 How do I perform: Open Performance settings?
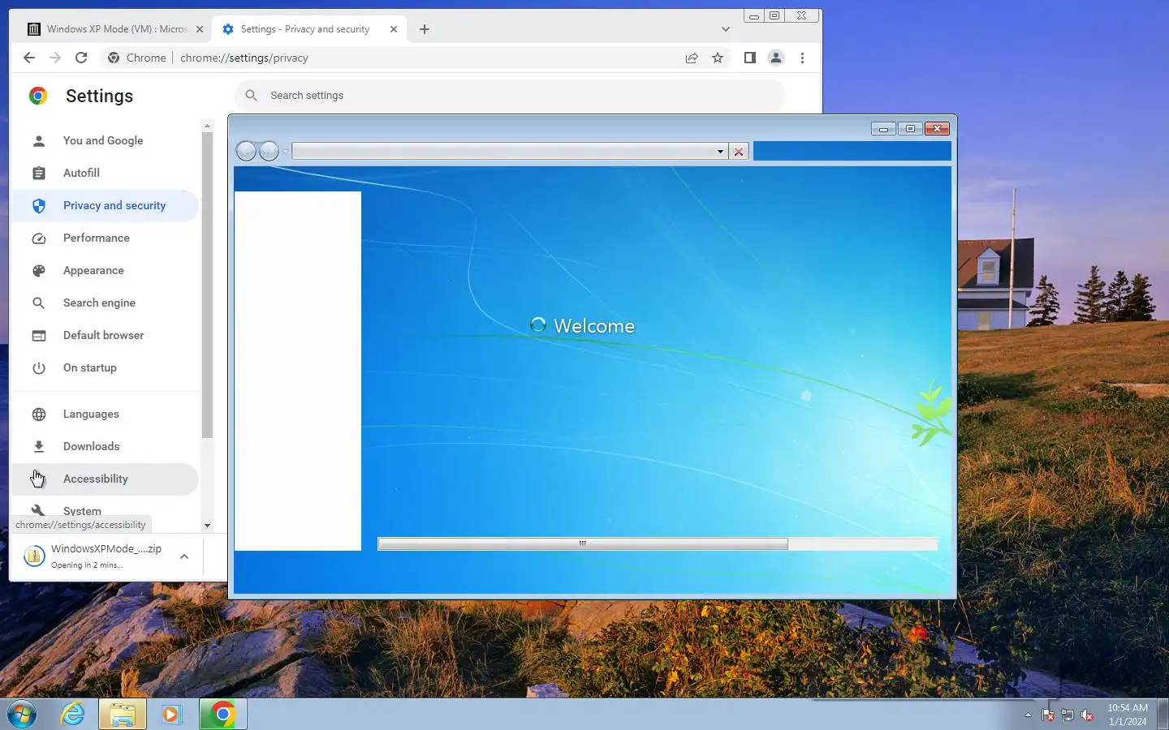[106, 238]
